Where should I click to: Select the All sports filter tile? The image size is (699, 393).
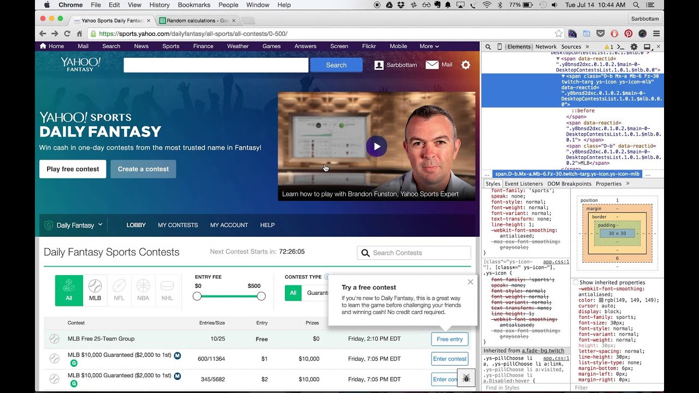coord(69,290)
